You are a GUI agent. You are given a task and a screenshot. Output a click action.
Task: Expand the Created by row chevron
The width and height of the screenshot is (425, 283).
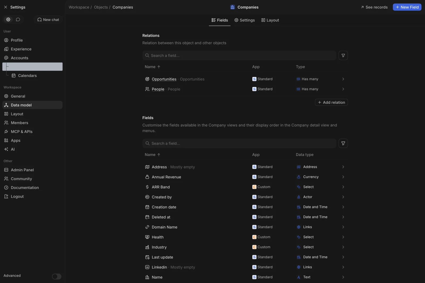[343, 197]
